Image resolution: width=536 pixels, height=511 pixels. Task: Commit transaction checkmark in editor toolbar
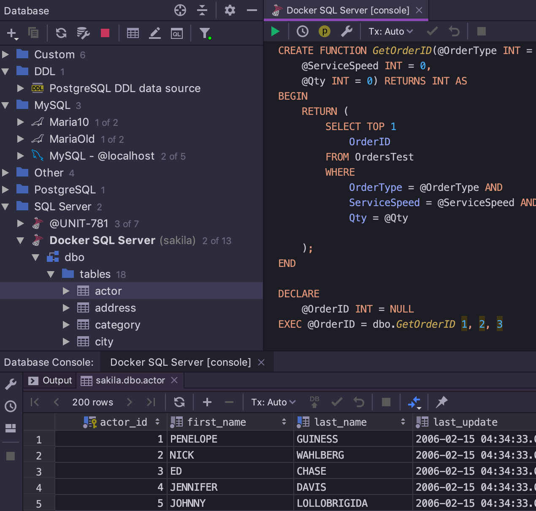[x=432, y=31]
